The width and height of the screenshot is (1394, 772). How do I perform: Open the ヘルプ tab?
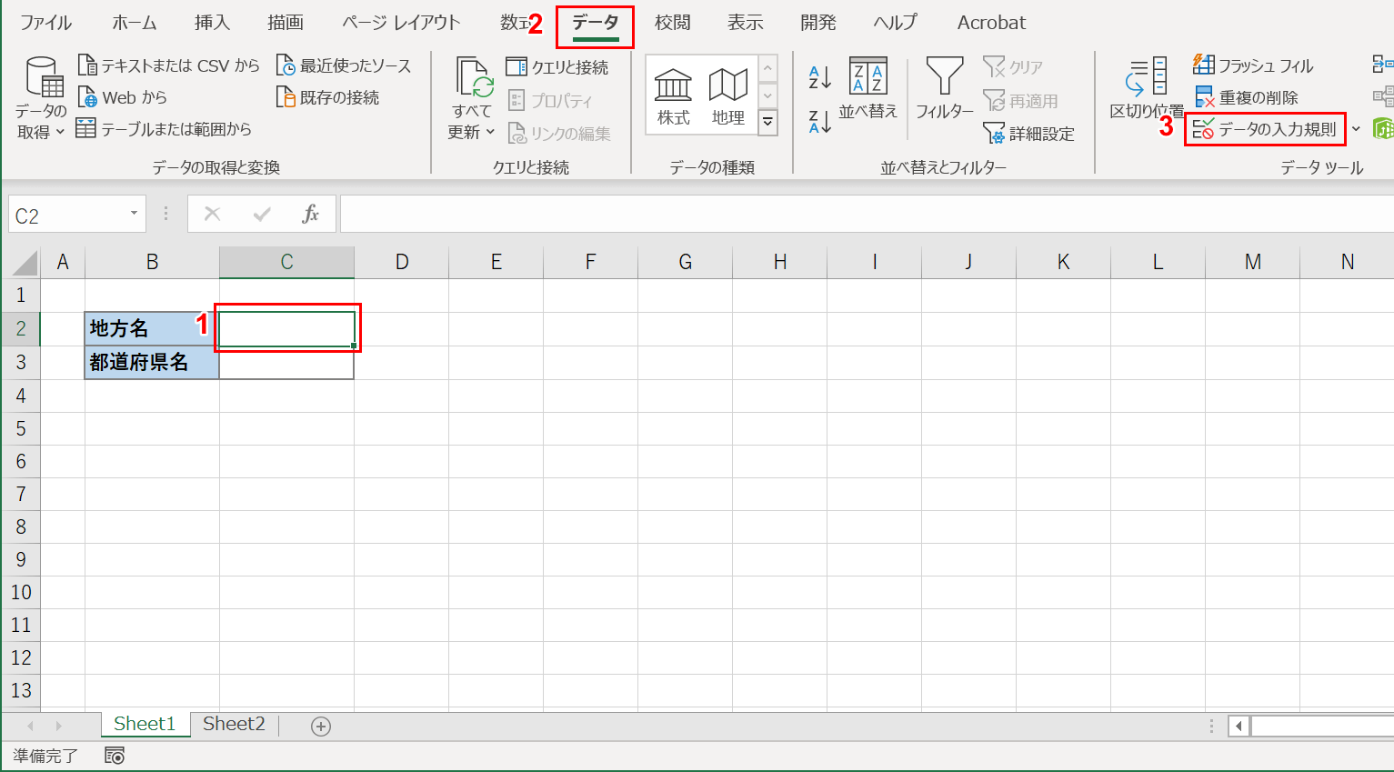(895, 23)
